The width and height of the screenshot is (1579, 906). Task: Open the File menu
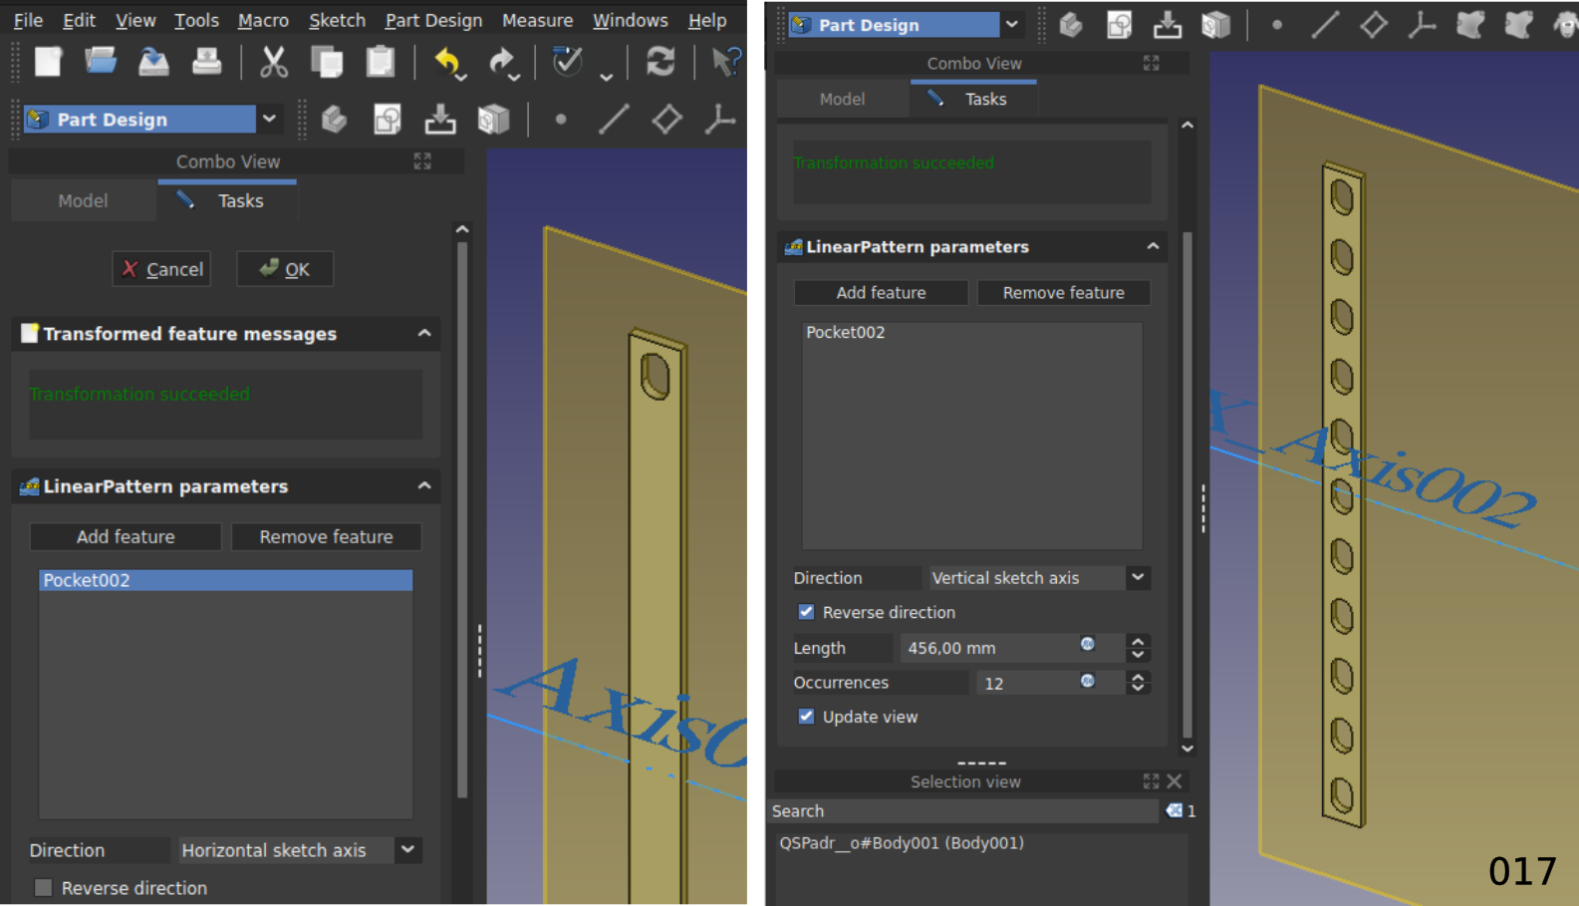coord(28,20)
